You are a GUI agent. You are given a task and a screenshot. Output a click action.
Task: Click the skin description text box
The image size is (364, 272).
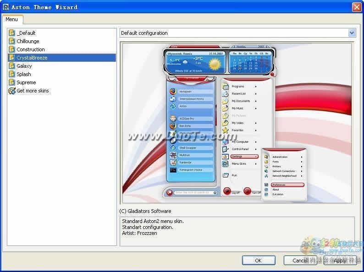(x=237, y=231)
